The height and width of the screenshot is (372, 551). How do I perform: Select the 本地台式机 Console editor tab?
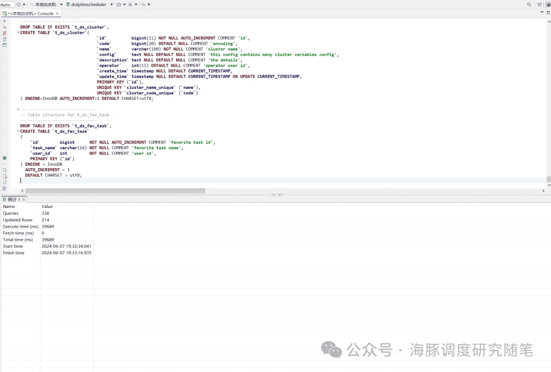click(31, 14)
